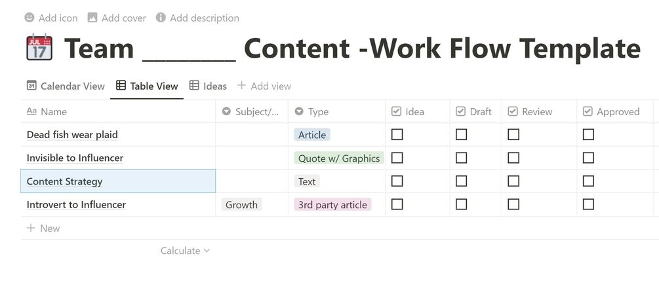Viewport: 659px width, 290px height.
Task: Open the Invisible to Influencer row
Action: (x=75, y=158)
